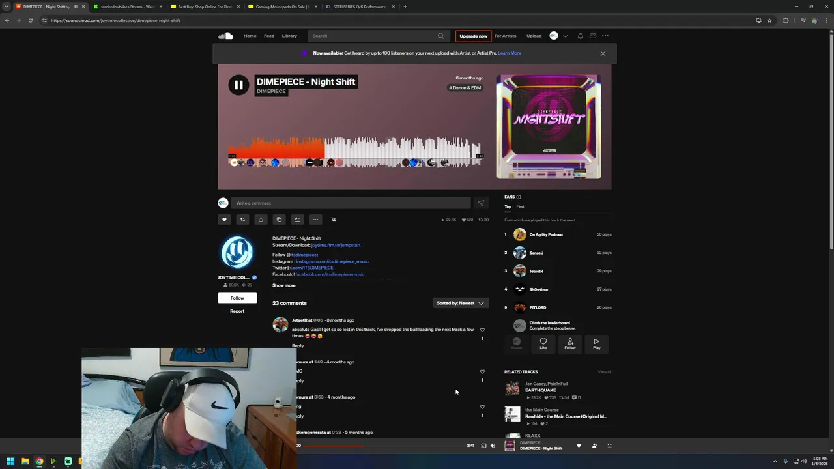
Task: Click the W icon beside the more button
Action: click(334, 220)
